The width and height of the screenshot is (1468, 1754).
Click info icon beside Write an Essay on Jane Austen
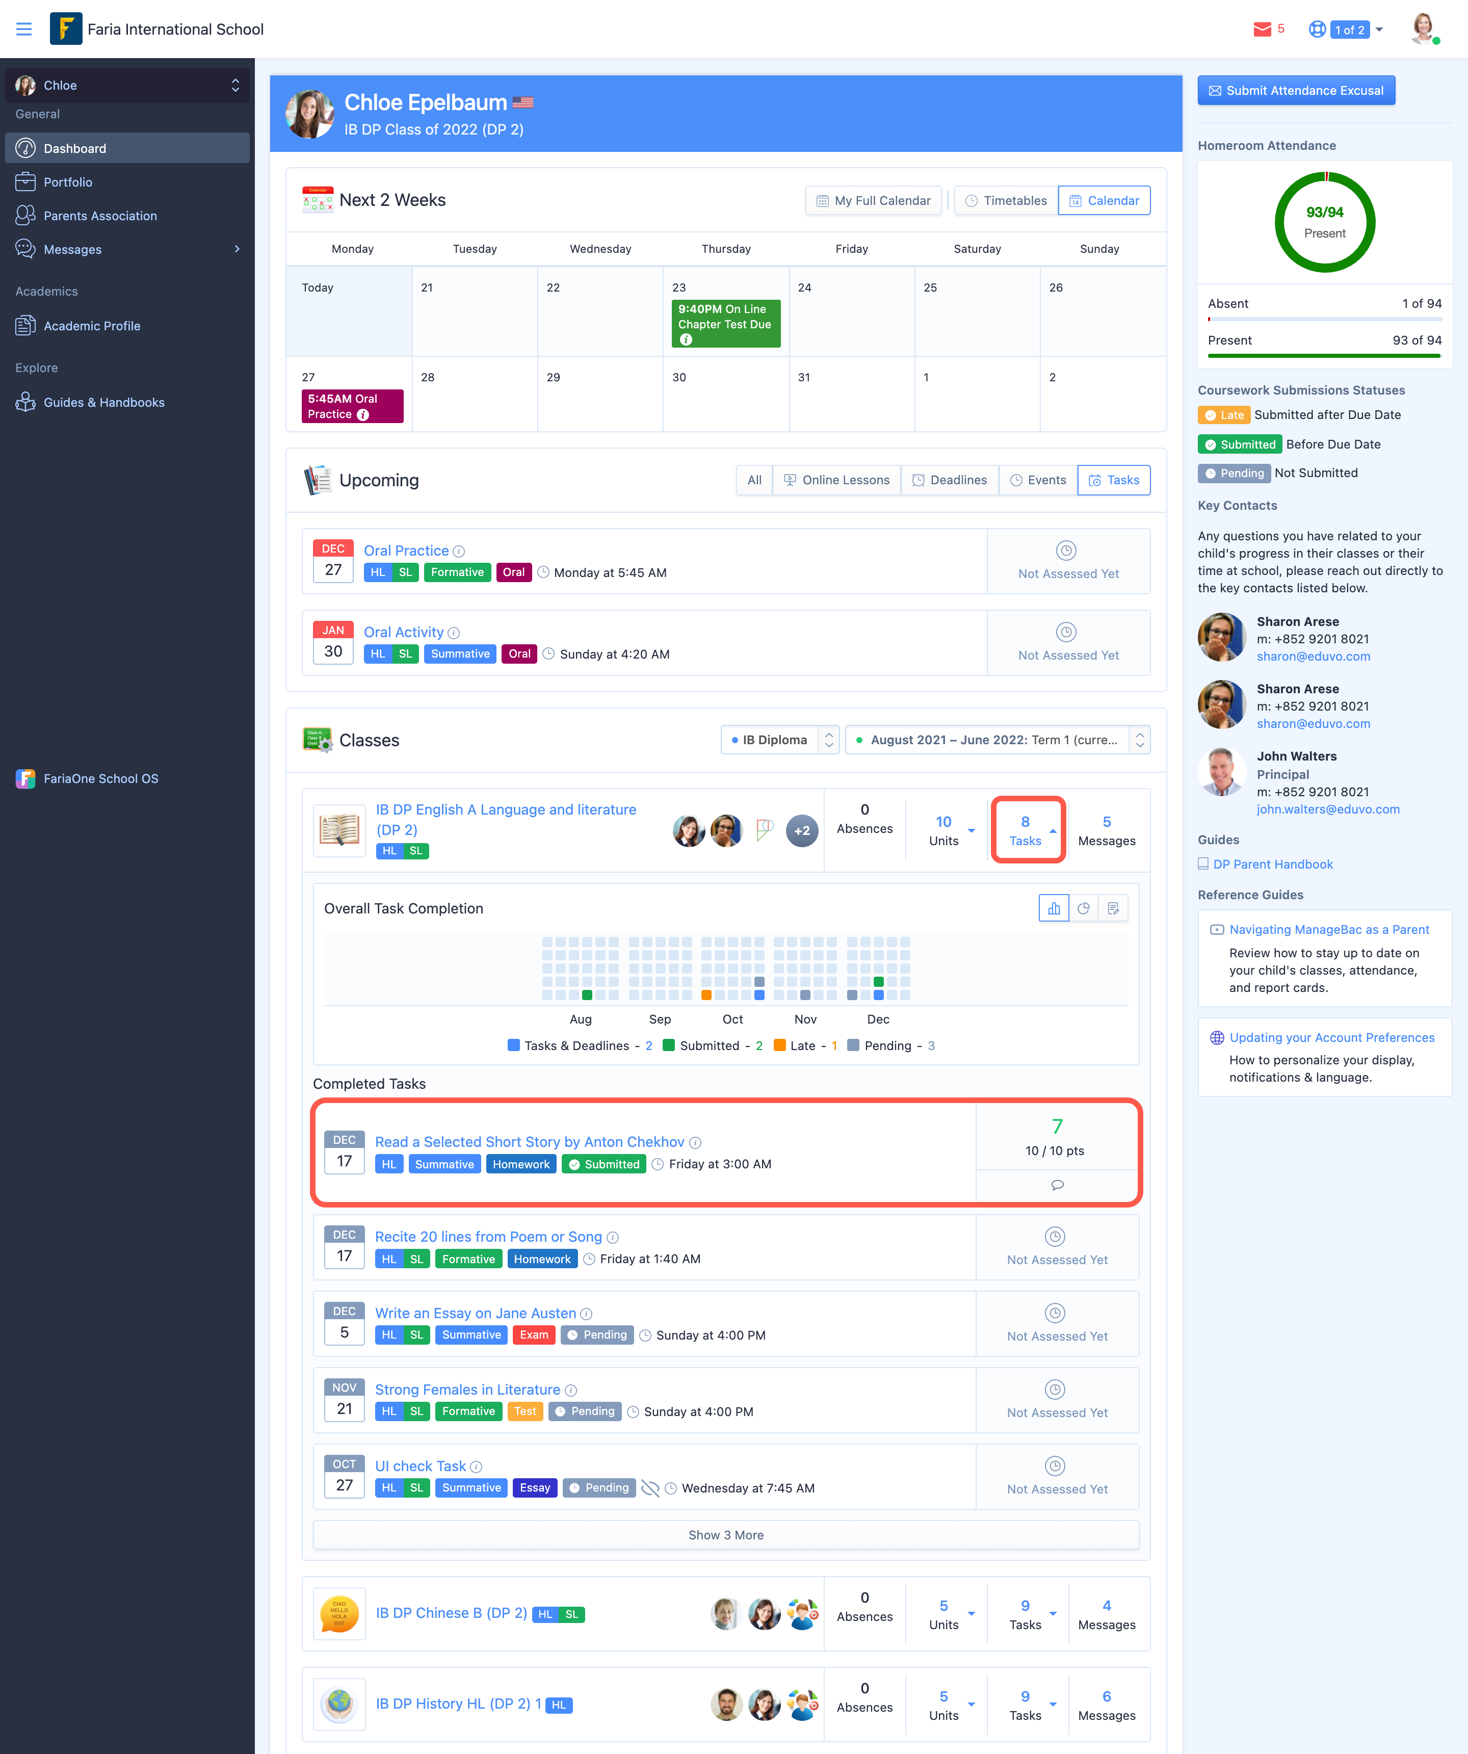[586, 1314]
